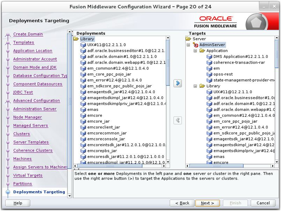Select em_common#12.4@12.1.0.4.0 in Deployments
Image resolution: width=281 pixels, height=211 pixels.
(x=118, y=68)
